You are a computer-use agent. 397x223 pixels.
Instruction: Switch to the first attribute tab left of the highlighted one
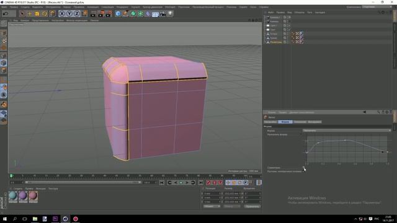(x=270, y=121)
